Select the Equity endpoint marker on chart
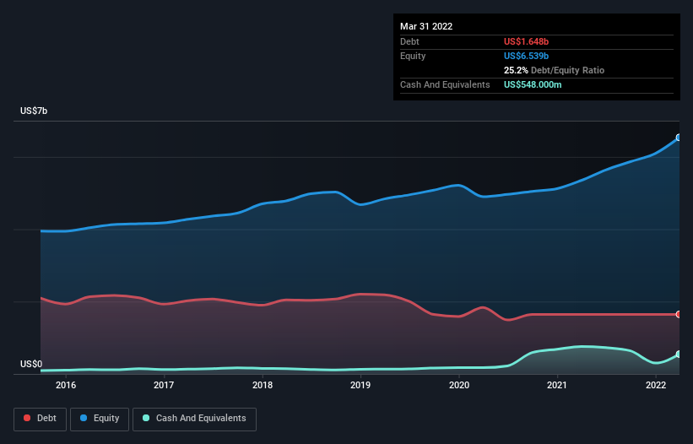This screenshot has height=444, width=693. (679, 138)
